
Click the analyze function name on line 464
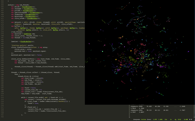pyautogui.click(x=11, y=5)
